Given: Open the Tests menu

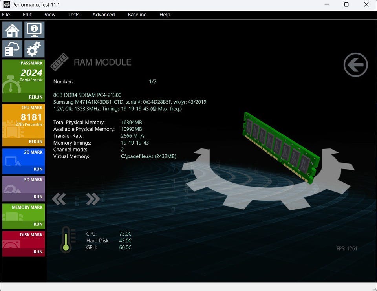Looking at the screenshot, I should 73,15.
